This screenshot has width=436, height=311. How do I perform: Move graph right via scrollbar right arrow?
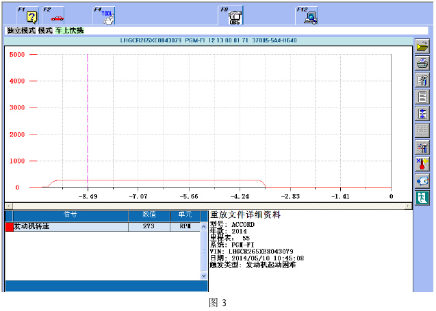pos(408,206)
